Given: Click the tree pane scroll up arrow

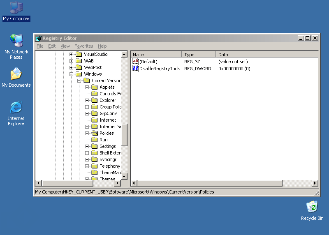Looking at the screenshot, I should coord(124,54).
